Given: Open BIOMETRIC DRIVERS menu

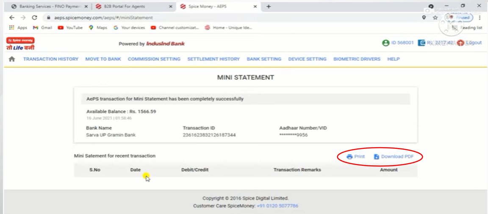Looking at the screenshot, I should point(357,59).
